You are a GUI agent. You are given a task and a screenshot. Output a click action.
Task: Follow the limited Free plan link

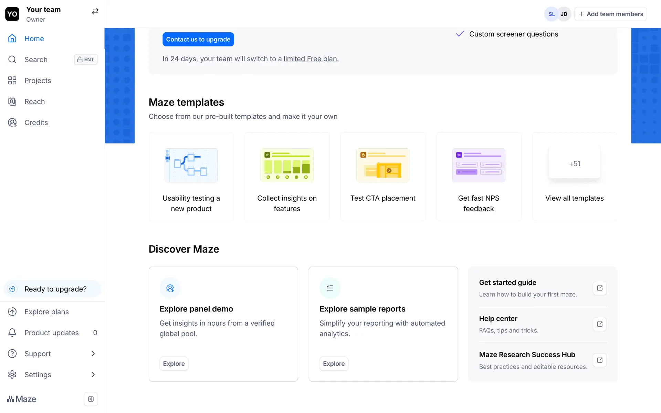tap(311, 59)
